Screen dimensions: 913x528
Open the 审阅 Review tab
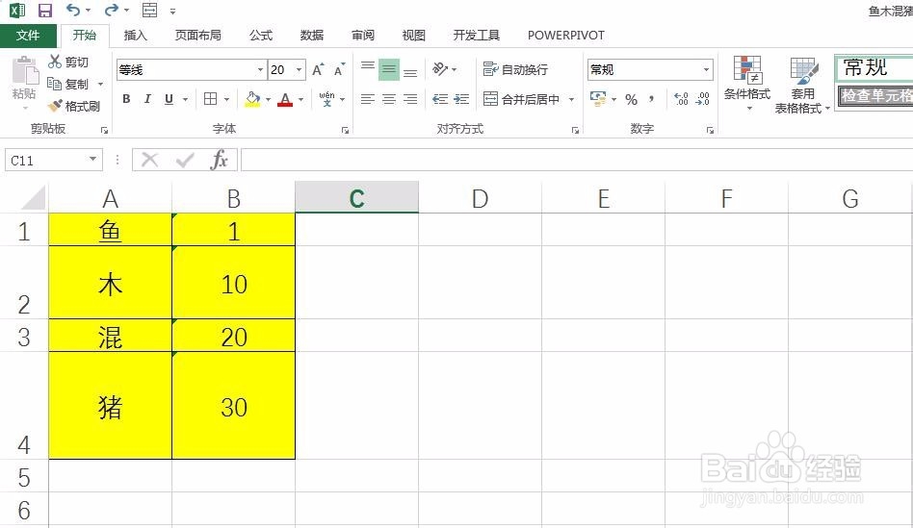tap(363, 36)
